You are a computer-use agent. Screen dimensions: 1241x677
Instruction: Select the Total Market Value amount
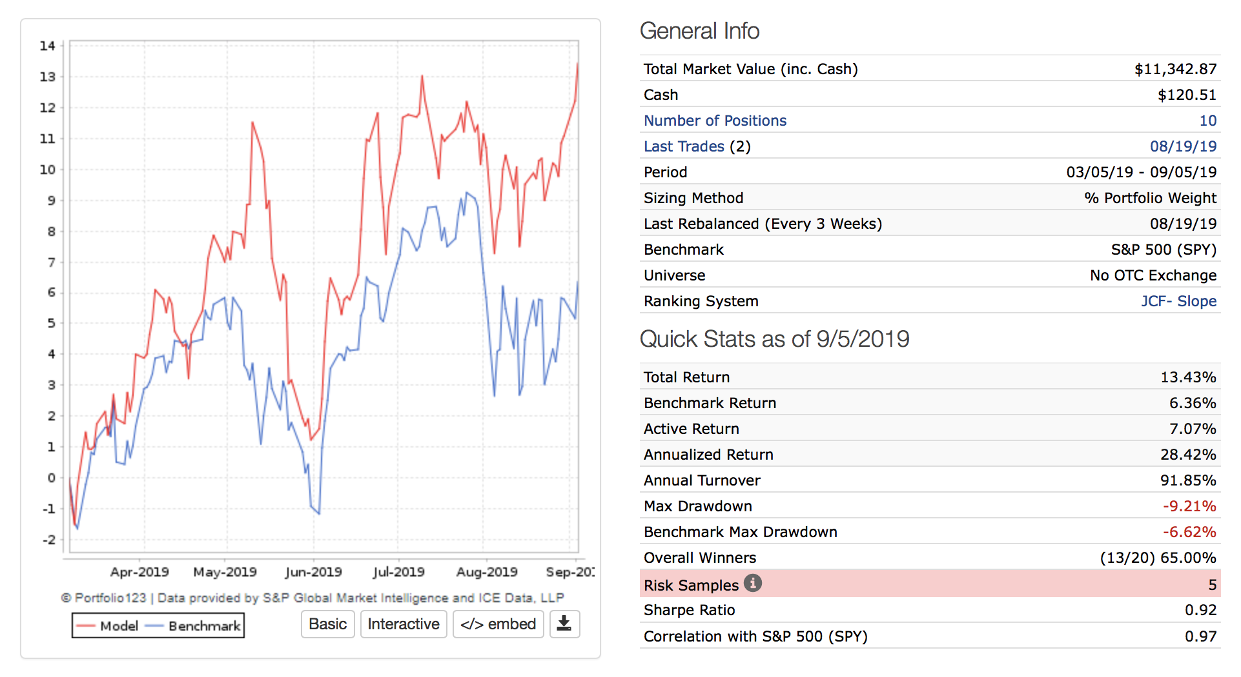(x=1175, y=69)
